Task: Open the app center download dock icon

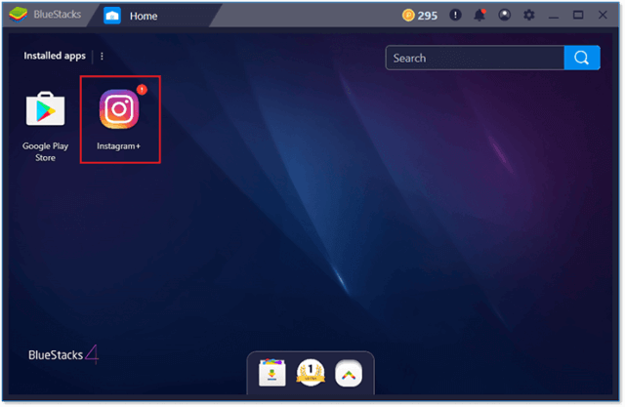Action: pos(272,373)
